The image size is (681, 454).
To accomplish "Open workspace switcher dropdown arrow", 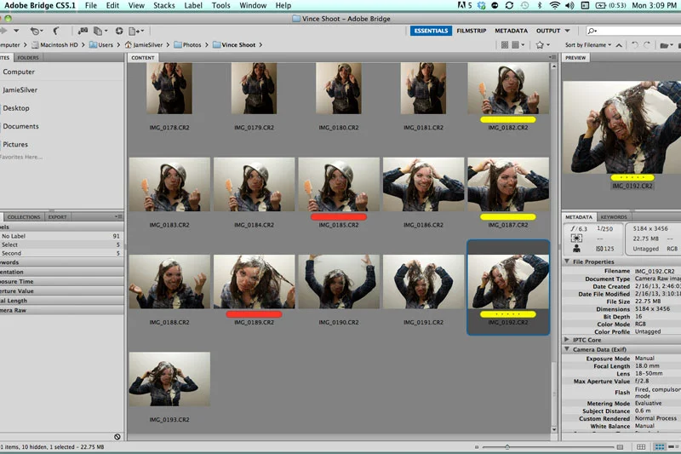I will (x=567, y=31).
